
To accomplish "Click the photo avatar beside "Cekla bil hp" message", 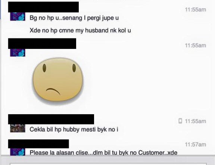I will tap(18, 128).
